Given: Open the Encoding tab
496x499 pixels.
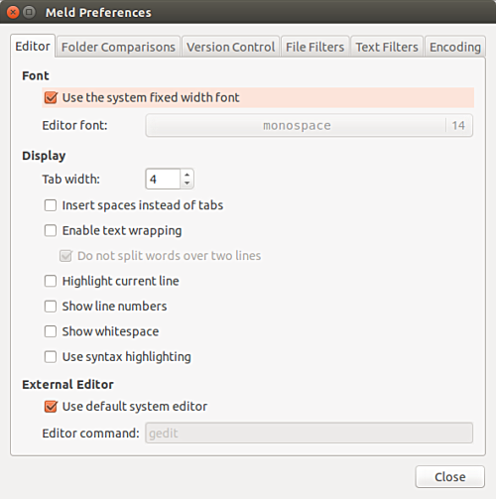Looking at the screenshot, I should [455, 47].
